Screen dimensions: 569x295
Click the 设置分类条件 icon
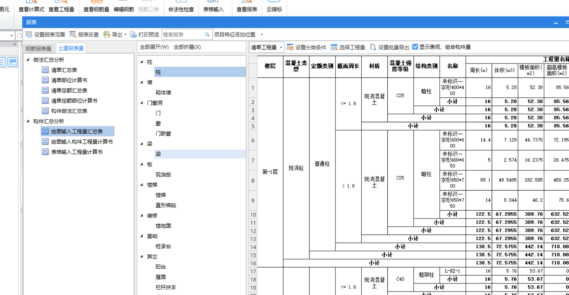tap(290, 47)
